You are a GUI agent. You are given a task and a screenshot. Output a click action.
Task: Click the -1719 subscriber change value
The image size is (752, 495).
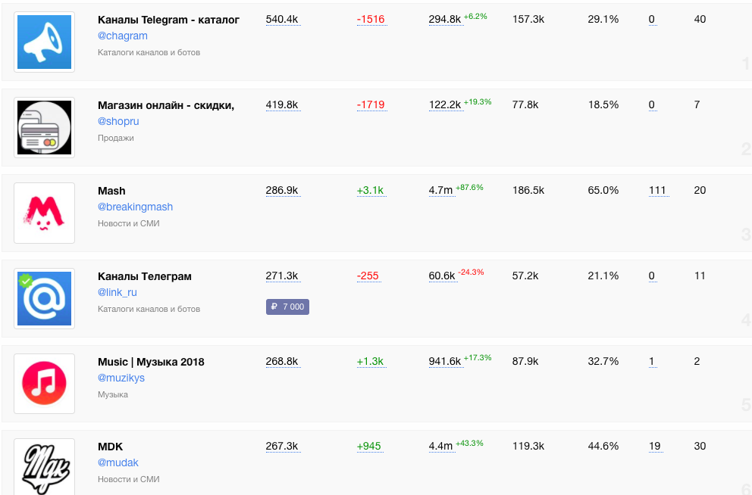coord(371,104)
